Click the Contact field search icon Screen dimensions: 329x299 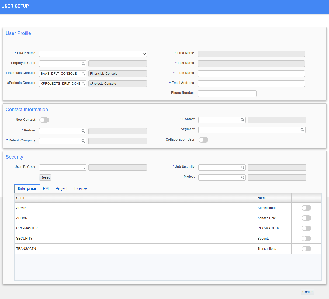[243, 120]
